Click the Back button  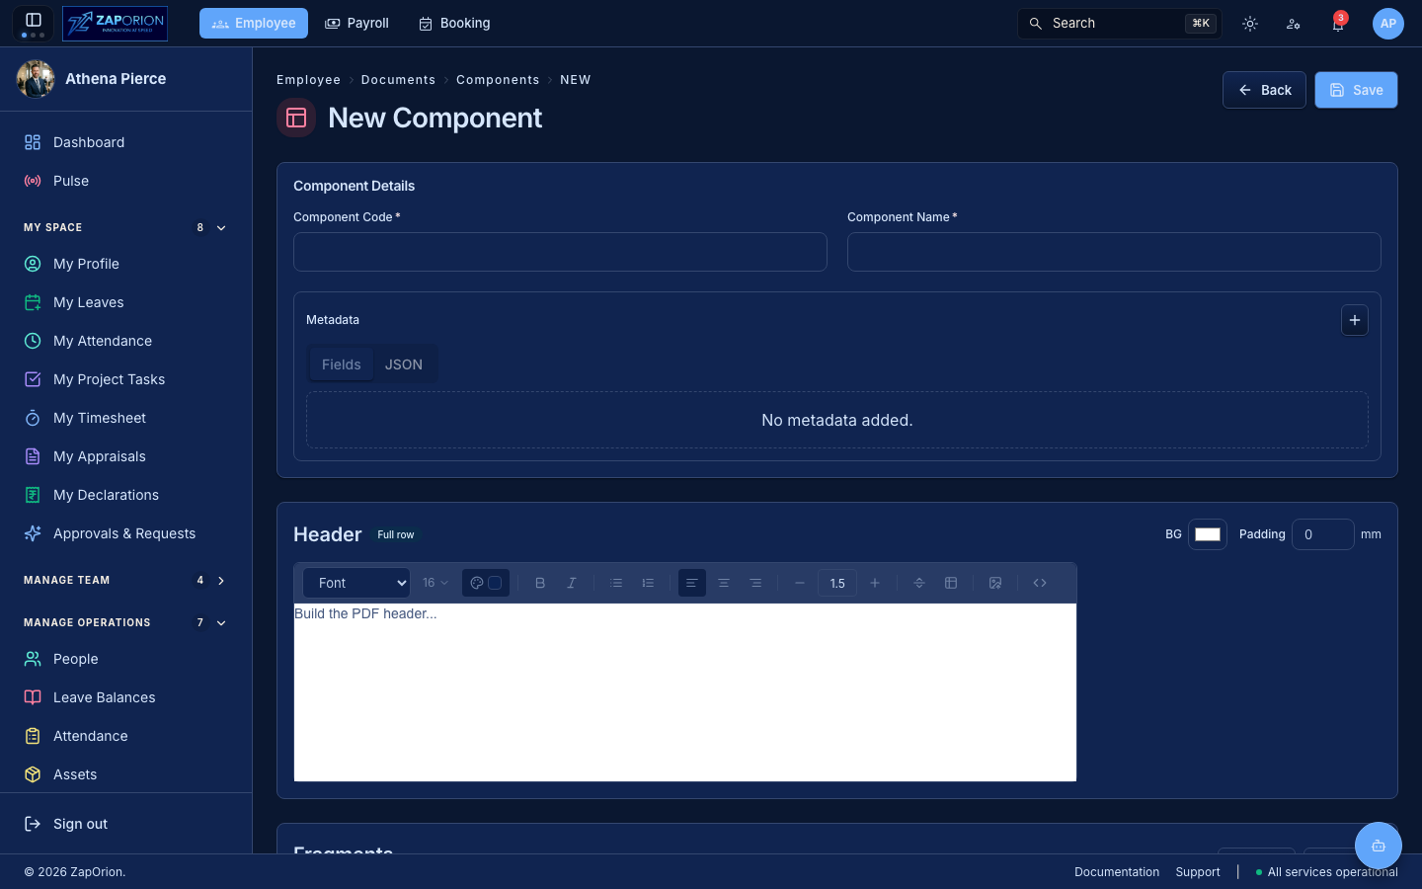[x=1264, y=90]
